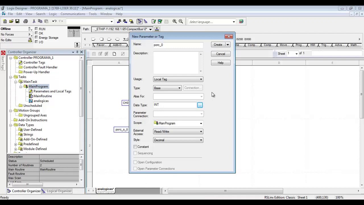
Task: Expand the Predefined tree node
Action: 16,144
